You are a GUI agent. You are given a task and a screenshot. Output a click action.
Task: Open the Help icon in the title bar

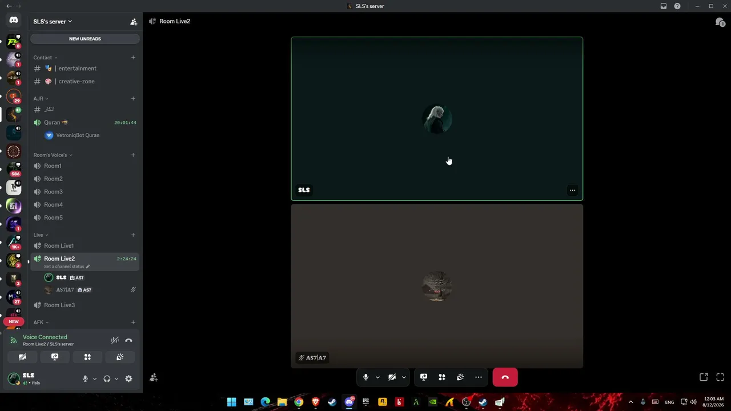(x=677, y=6)
